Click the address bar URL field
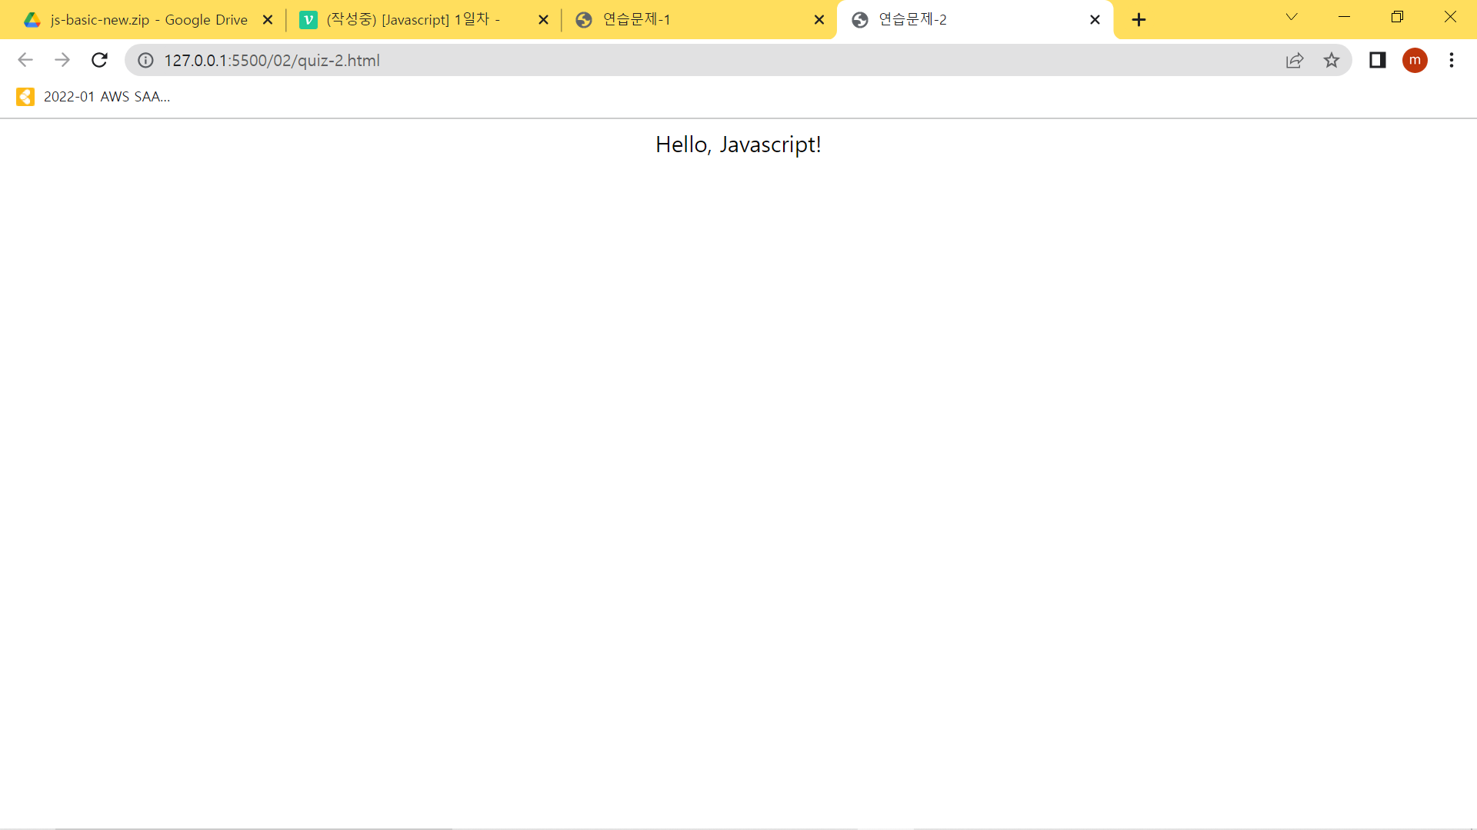Viewport: 1477px width, 830px height. point(692,60)
